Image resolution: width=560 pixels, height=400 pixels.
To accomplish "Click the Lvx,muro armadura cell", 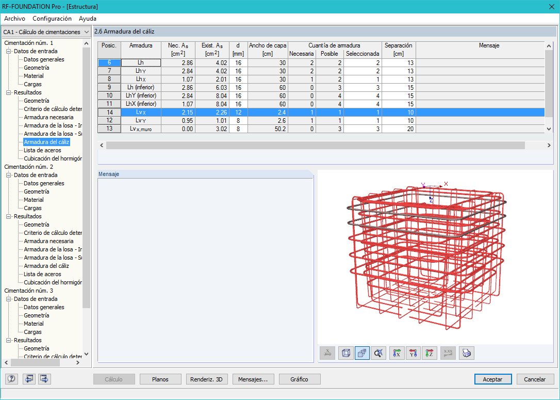I will tap(141, 129).
